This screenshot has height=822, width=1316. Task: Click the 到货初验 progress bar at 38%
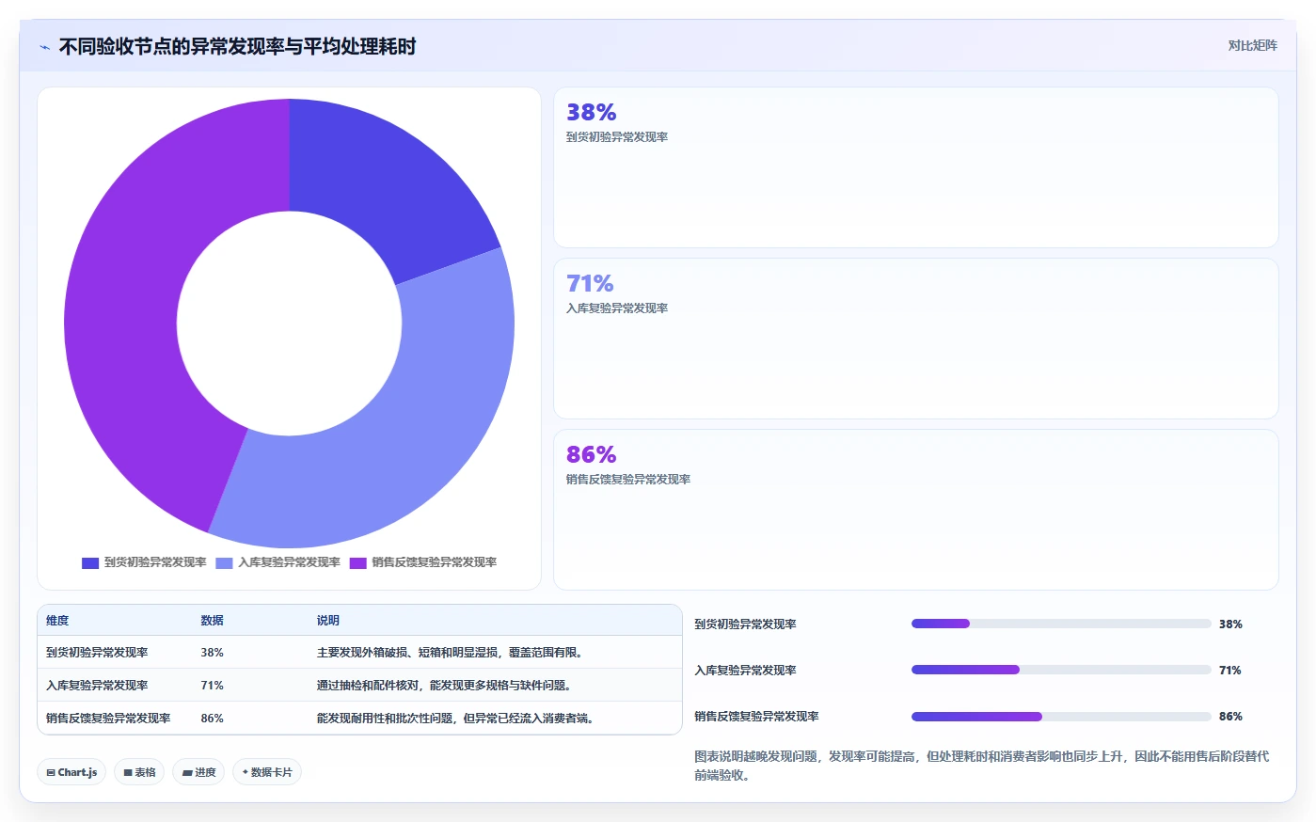coord(1061,624)
